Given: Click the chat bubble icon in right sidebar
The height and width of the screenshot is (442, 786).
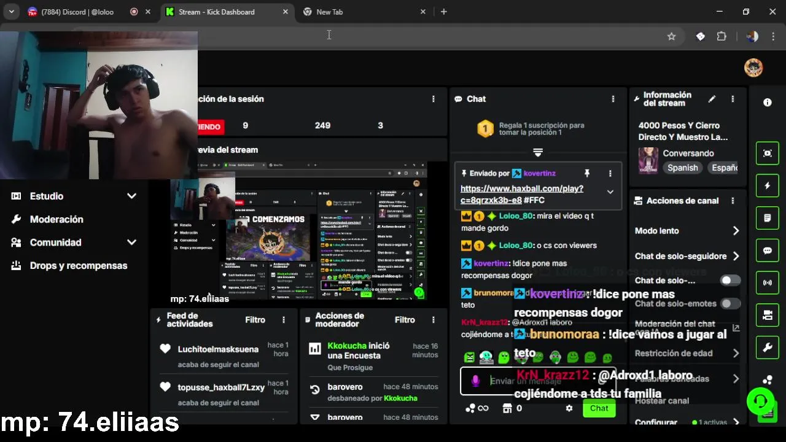Looking at the screenshot, I should pos(767,250).
